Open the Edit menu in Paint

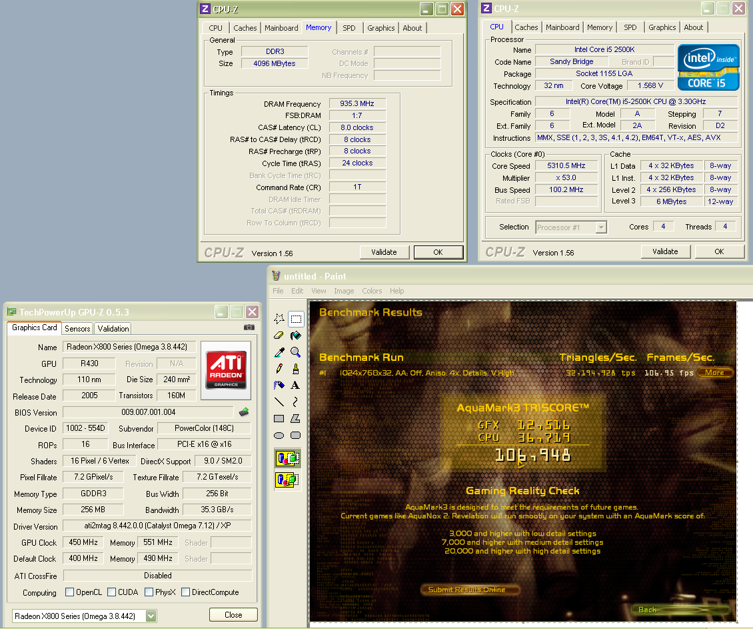[297, 291]
